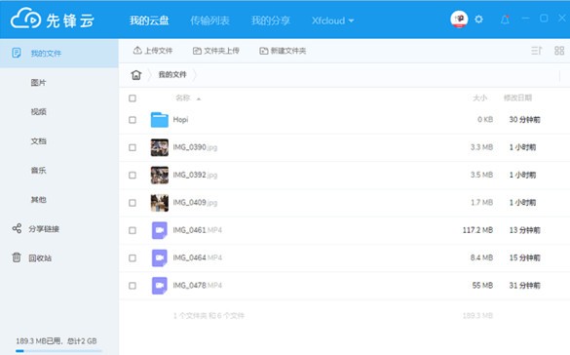Image resolution: width=570 pixels, height=355 pixels.
Task: Click the 上传文件 button
Action: click(x=153, y=51)
